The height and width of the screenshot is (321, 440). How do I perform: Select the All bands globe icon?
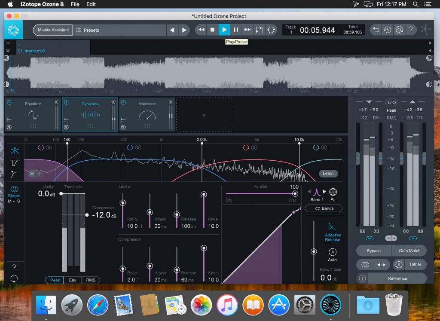(x=333, y=192)
